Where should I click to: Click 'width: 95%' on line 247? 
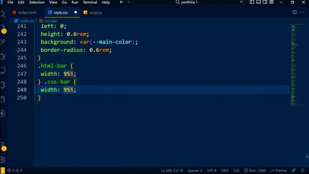(57, 74)
